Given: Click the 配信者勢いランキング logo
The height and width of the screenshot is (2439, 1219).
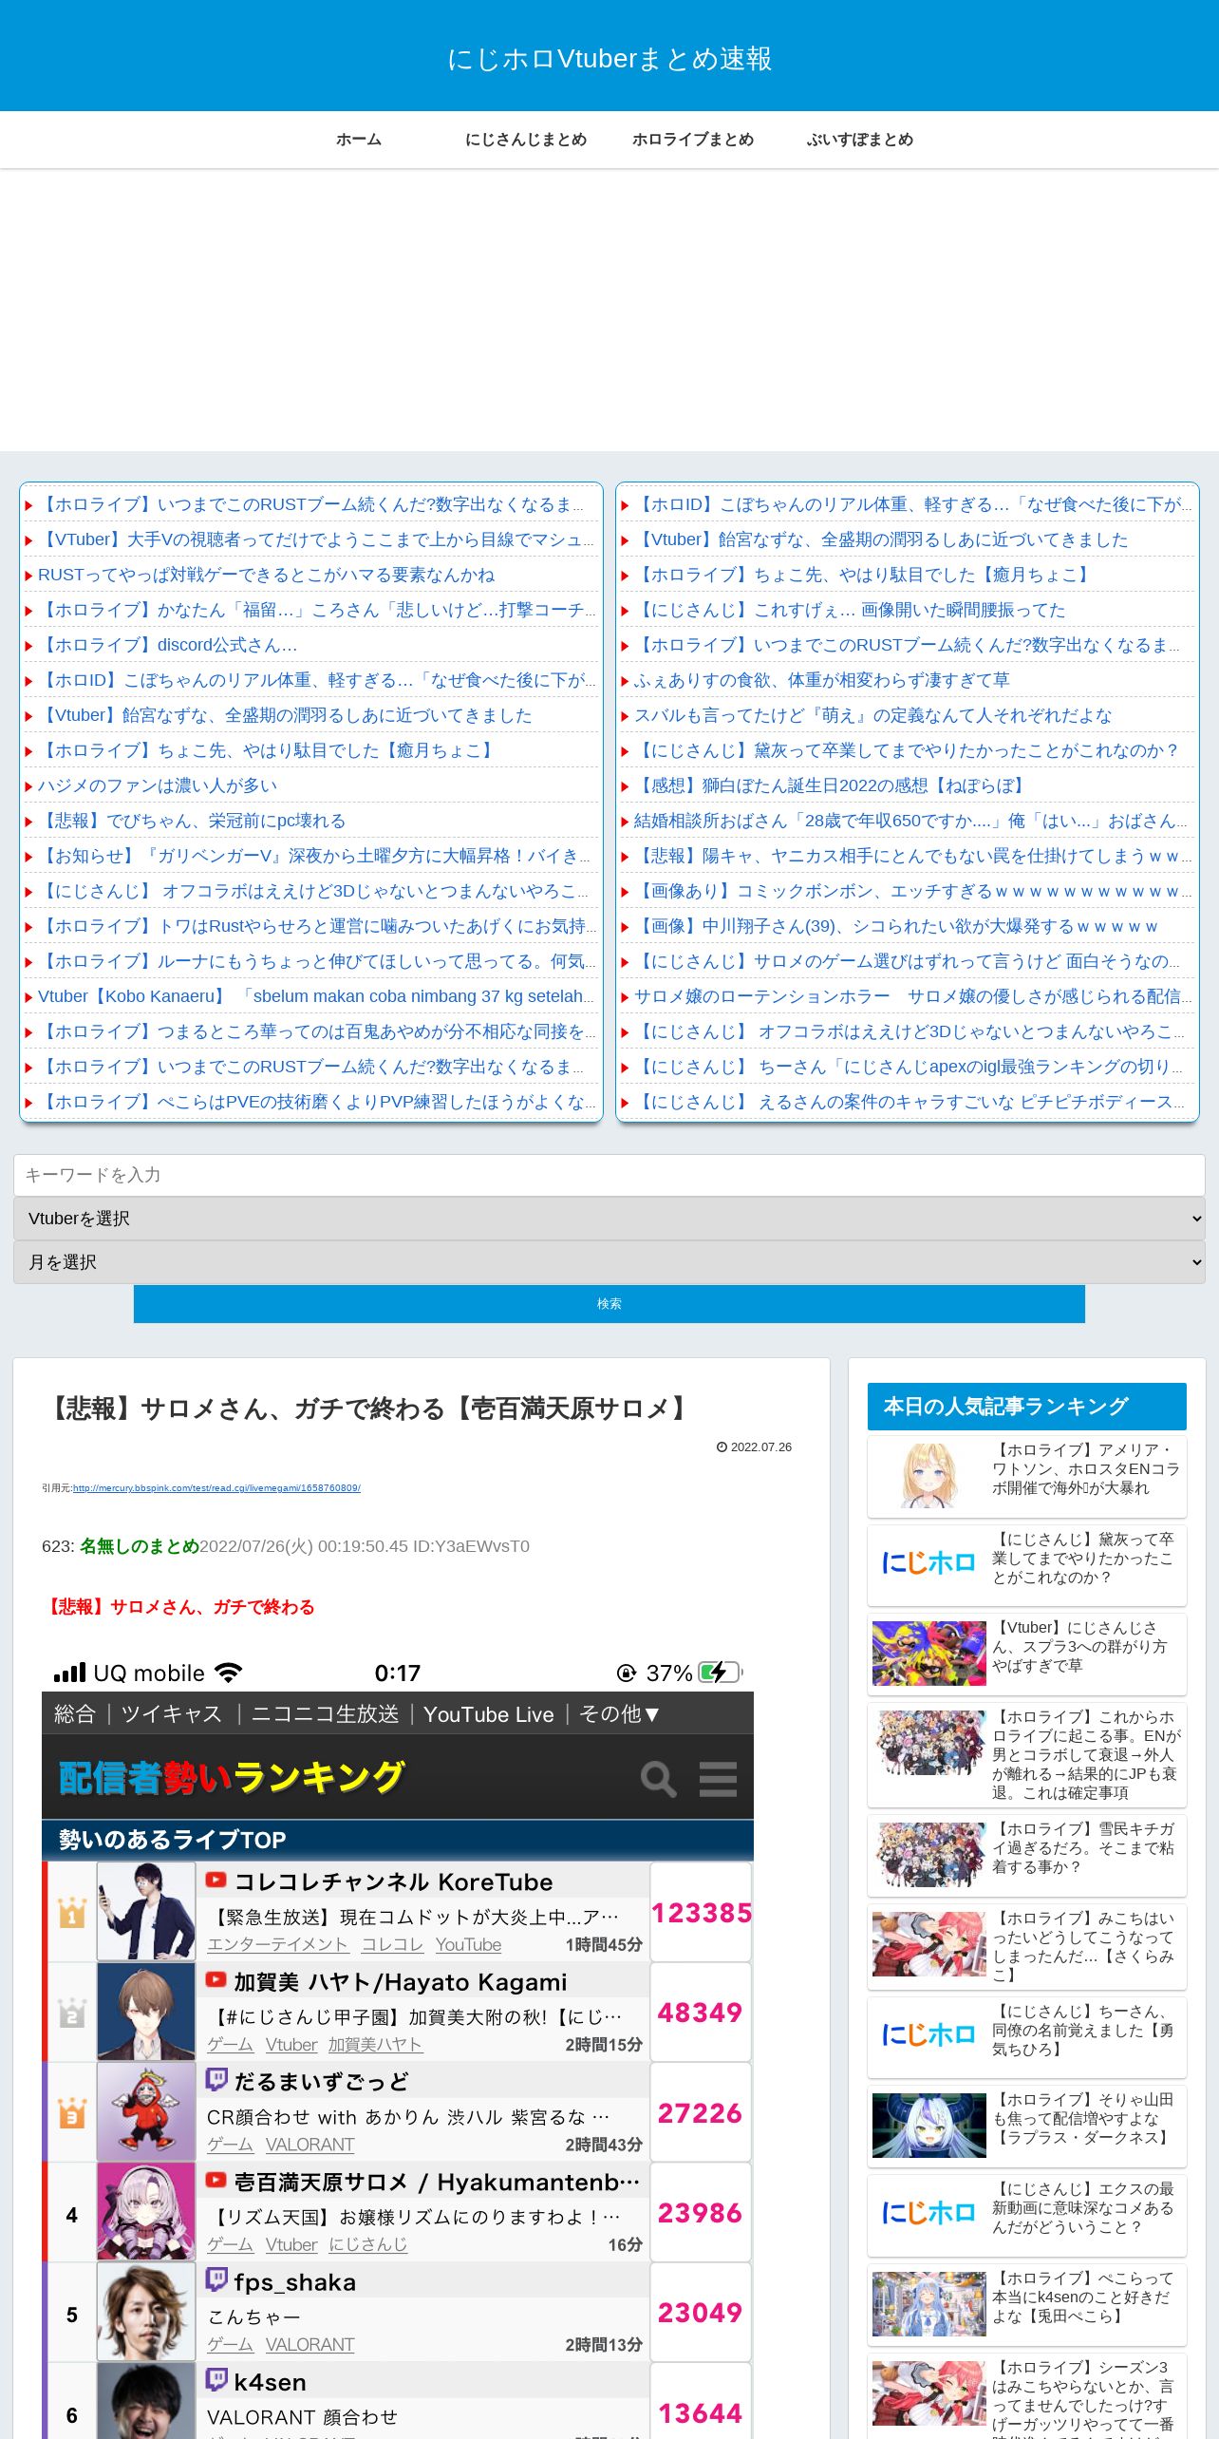Looking at the screenshot, I should click(231, 1778).
